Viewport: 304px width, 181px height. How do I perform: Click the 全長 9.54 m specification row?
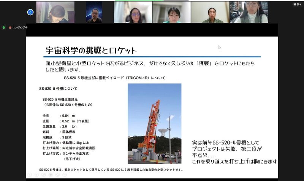(59, 116)
